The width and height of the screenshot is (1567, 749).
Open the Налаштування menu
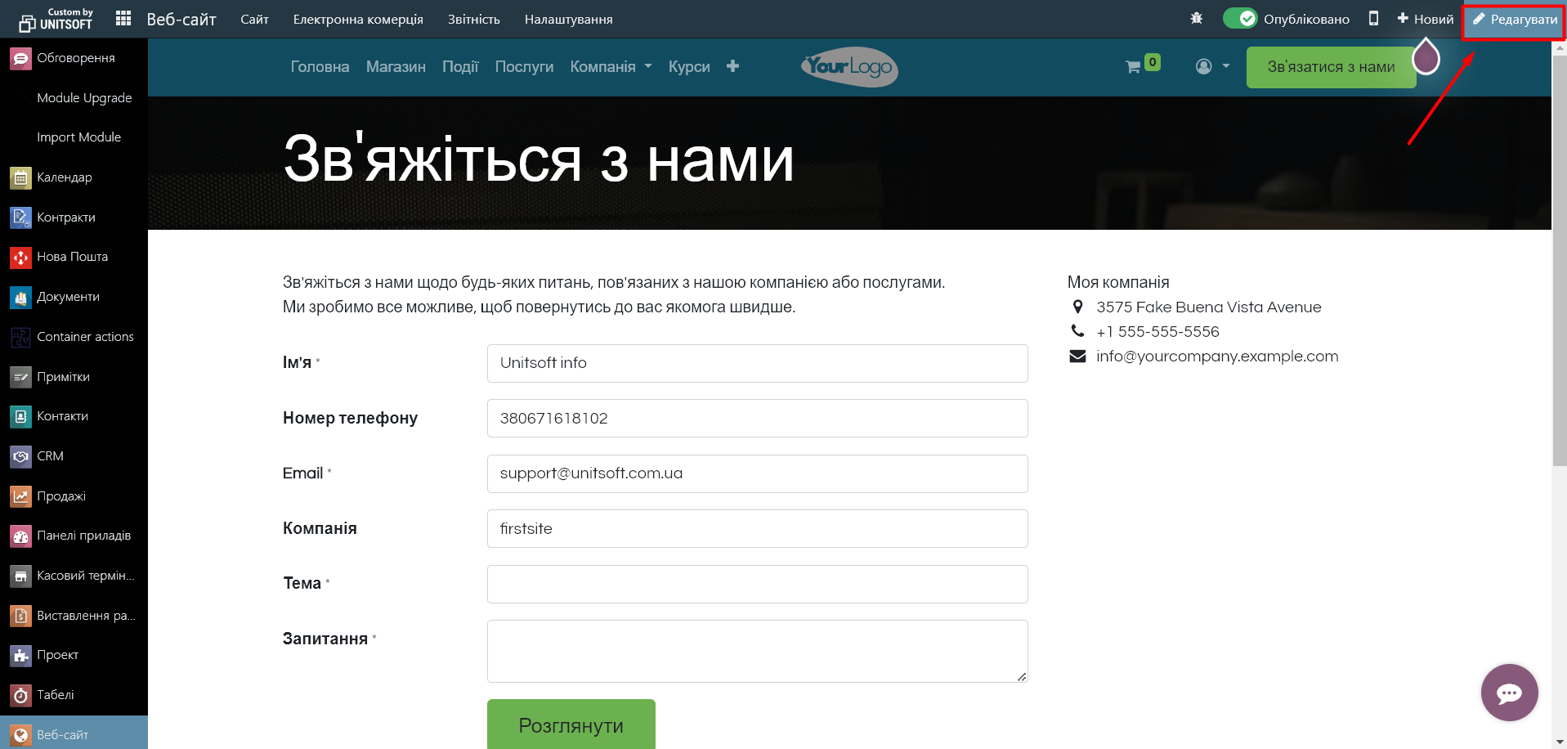[568, 19]
